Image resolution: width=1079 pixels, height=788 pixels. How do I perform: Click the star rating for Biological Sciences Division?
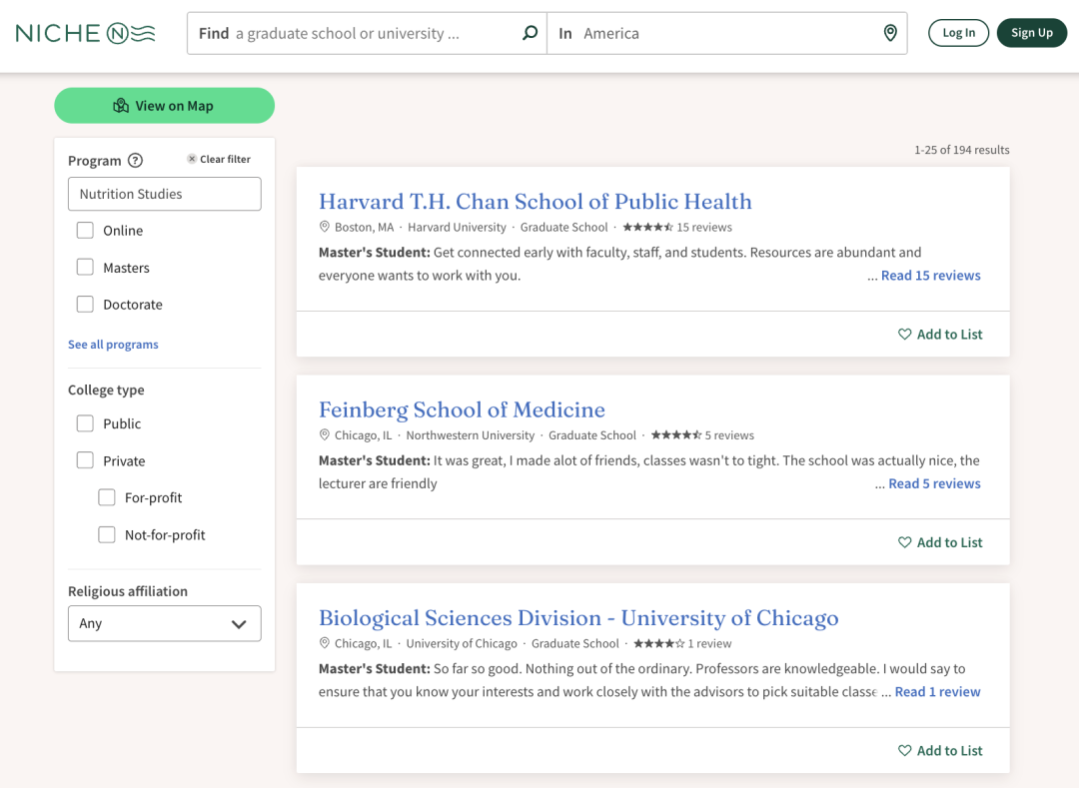pyautogui.click(x=659, y=643)
